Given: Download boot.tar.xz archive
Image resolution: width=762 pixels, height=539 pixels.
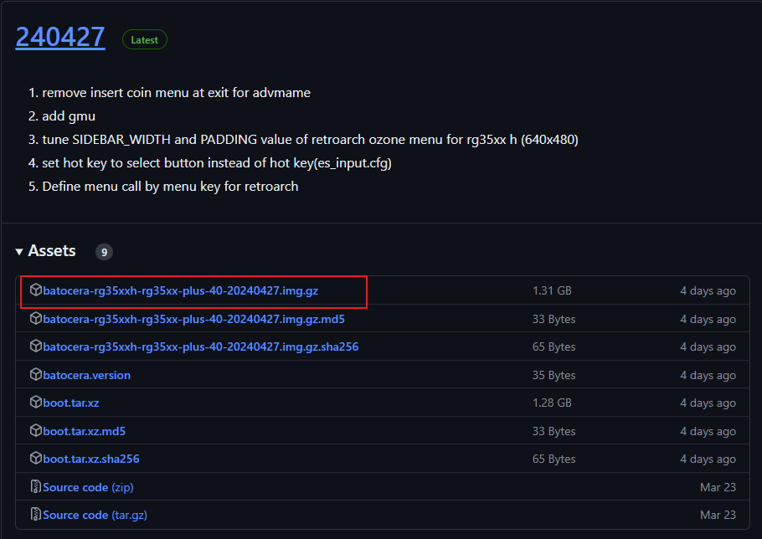Looking at the screenshot, I should click(x=71, y=403).
